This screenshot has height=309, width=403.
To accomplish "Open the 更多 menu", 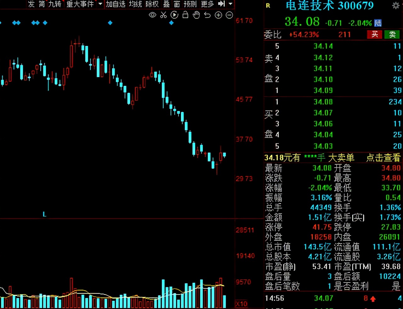I will coord(207,4).
